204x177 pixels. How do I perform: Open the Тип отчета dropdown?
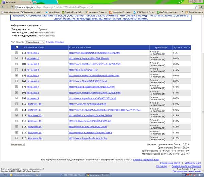tap(35, 42)
